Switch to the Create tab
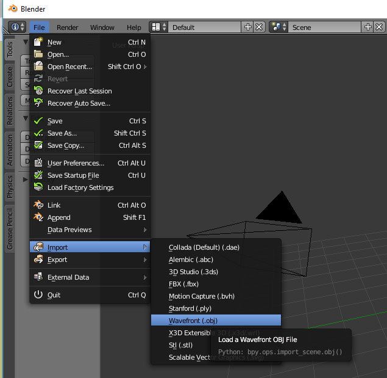Screen dimensions: 387x378 pos(10,77)
